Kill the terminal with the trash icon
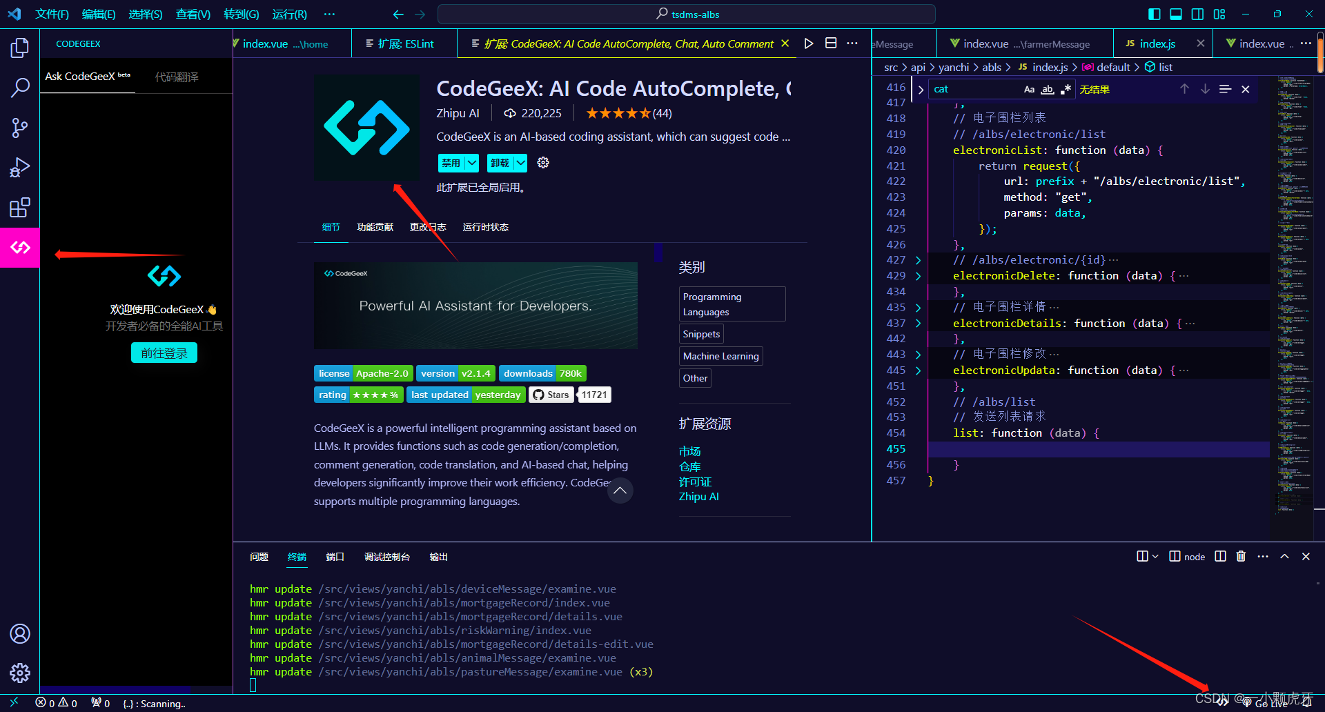1325x712 pixels. (1241, 556)
